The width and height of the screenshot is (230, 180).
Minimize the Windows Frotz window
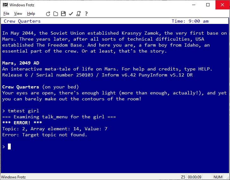coord(193,5)
